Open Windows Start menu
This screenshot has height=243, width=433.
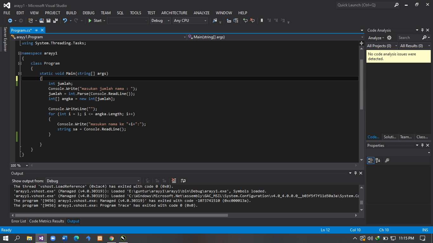6,238
